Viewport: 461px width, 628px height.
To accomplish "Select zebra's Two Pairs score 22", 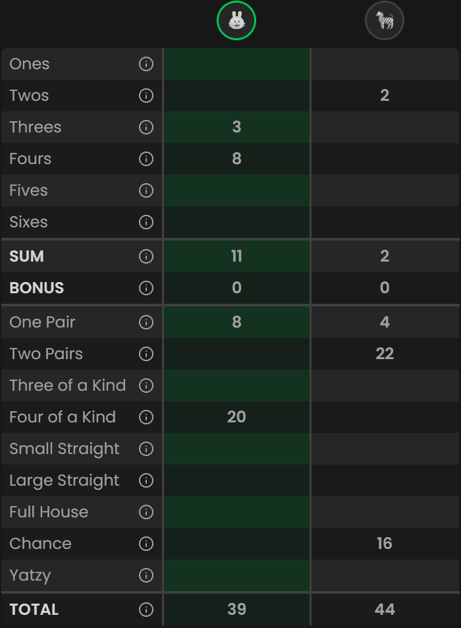I will (384, 354).
